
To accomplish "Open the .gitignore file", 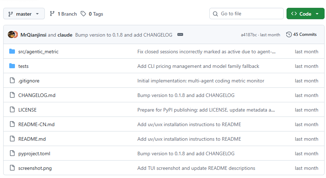I will pos(29,81).
